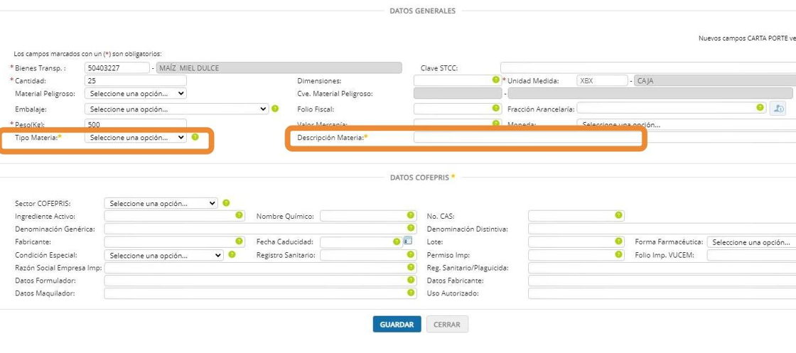Click help icon in Dimensiones field
Image resolution: width=796 pixels, height=353 pixels.
[496, 80]
